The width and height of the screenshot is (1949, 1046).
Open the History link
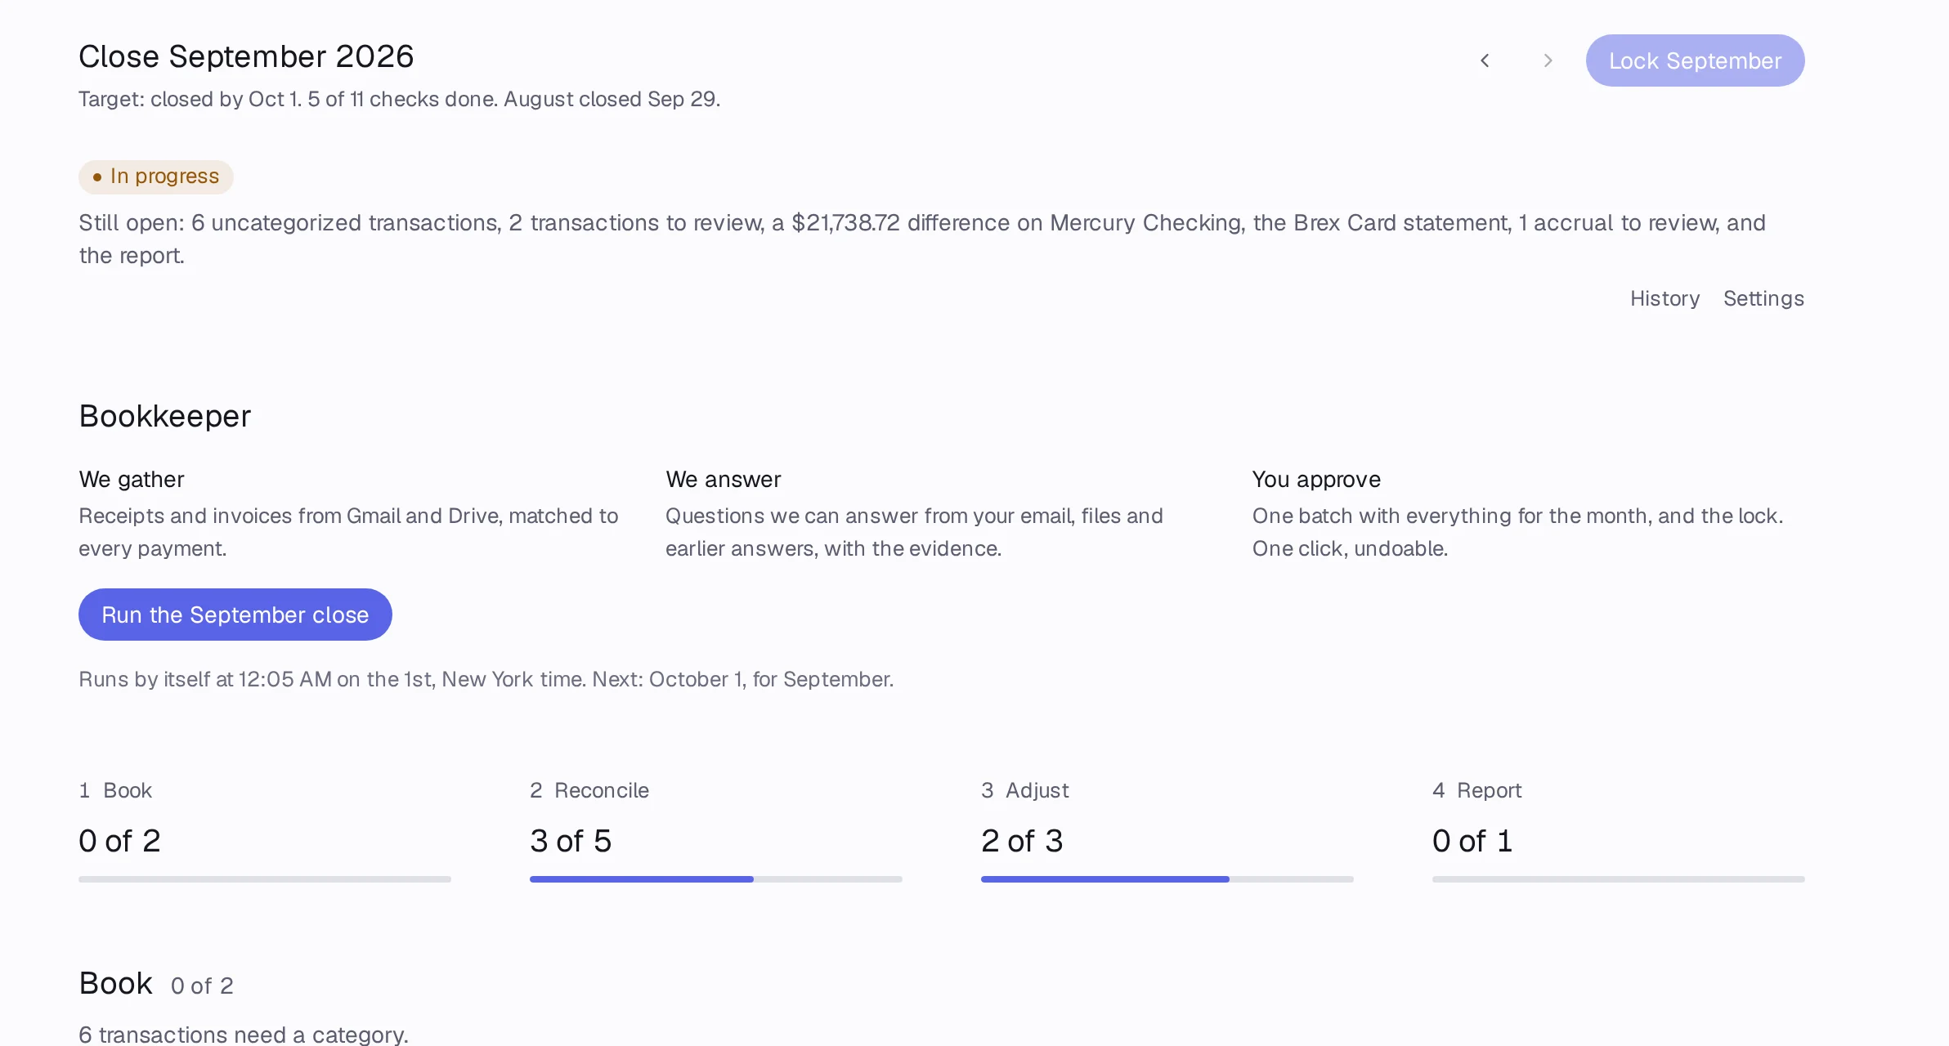coord(1664,298)
